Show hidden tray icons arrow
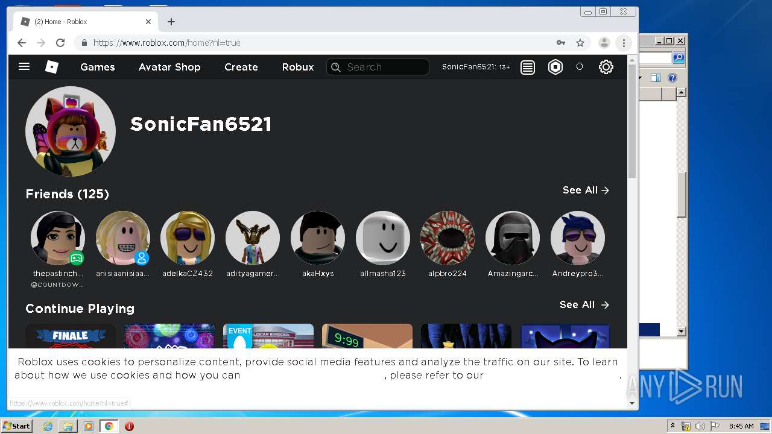772x434 pixels. [x=673, y=426]
